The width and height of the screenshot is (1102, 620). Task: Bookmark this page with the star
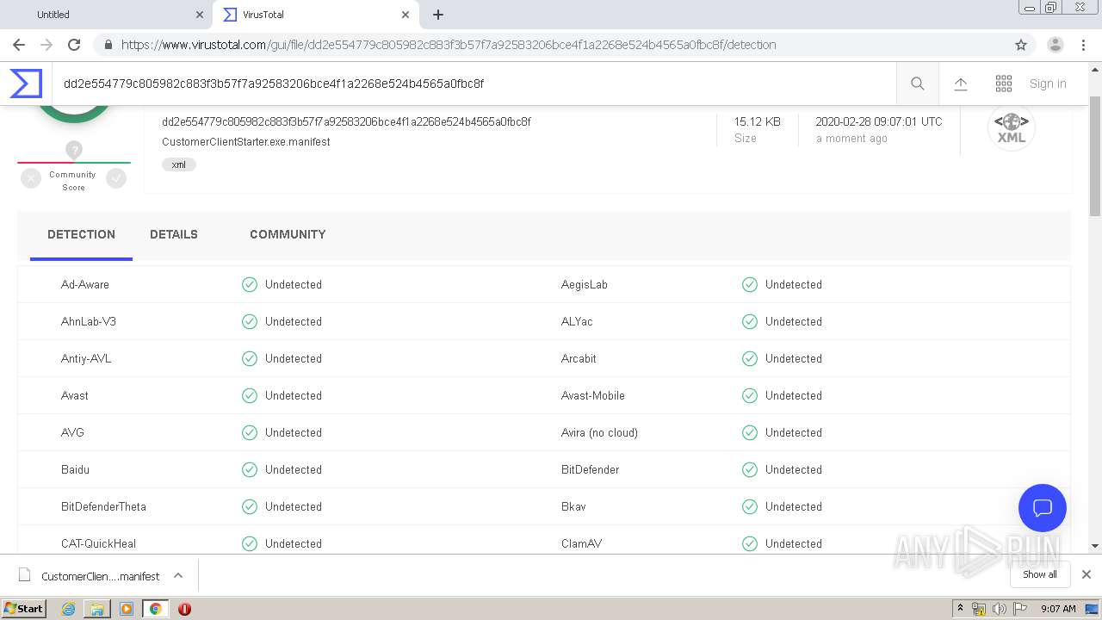coord(1021,45)
